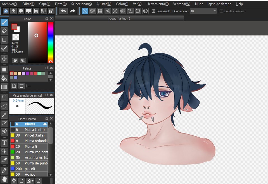Select the Eraser tool

tap(4, 31)
